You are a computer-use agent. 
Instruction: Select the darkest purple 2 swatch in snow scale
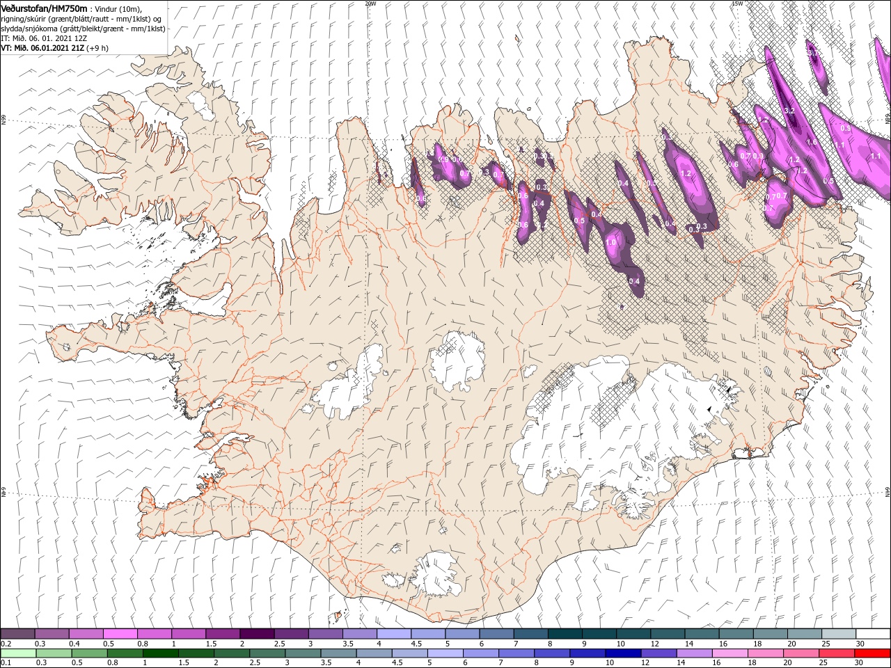(256, 633)
